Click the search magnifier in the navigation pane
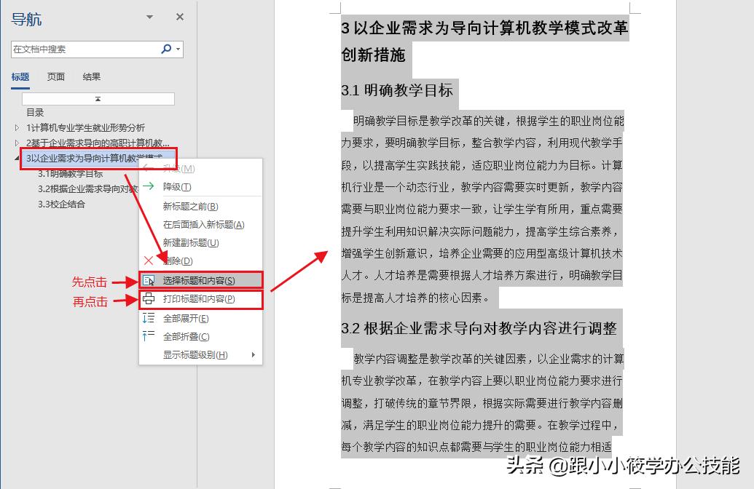754x489 pixels. [167, 49]
